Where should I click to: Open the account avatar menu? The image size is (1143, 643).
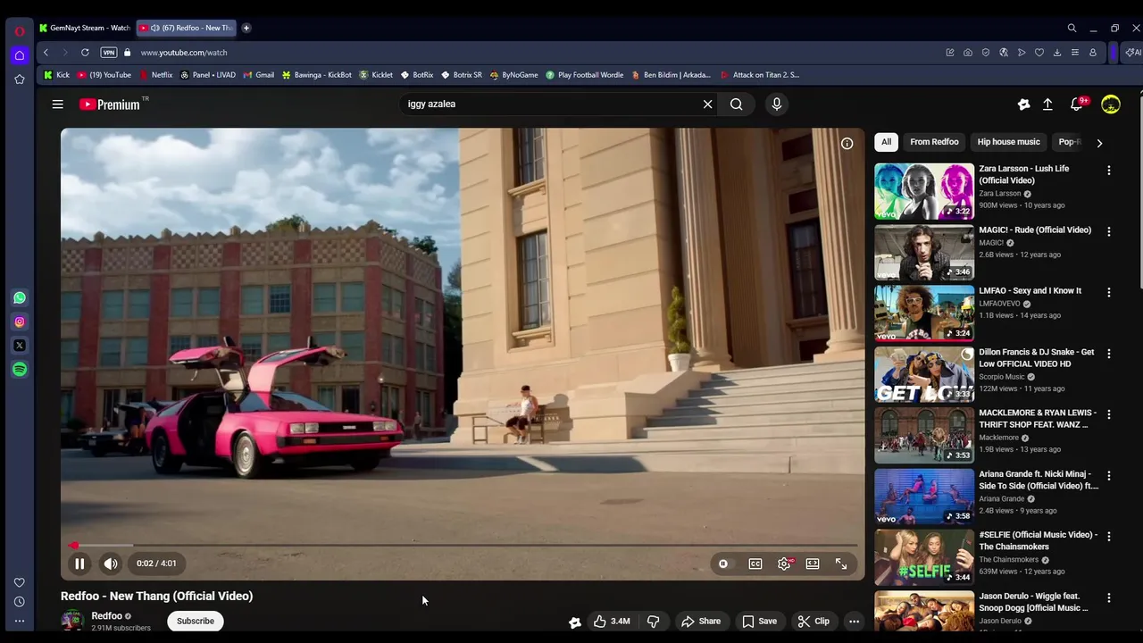pyautogui.click(x=1110, y=104)
